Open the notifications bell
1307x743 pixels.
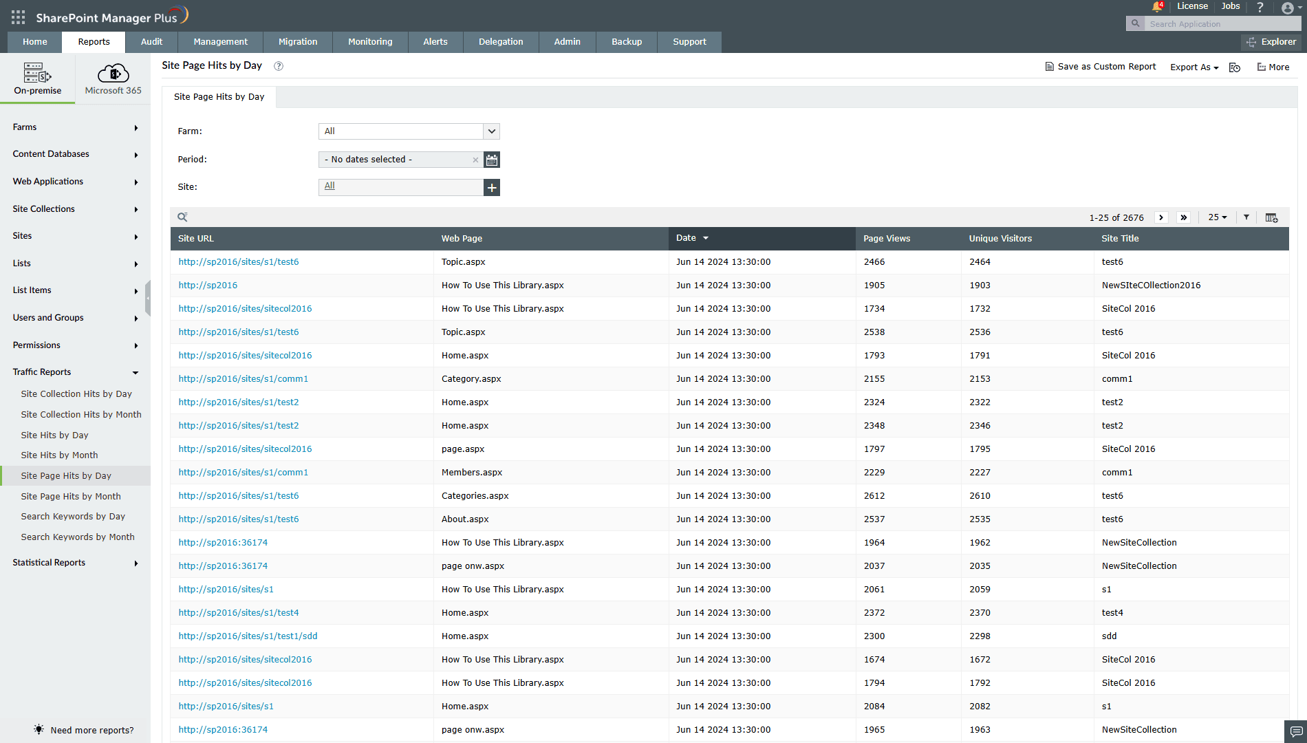click(x=1156, y=7)
